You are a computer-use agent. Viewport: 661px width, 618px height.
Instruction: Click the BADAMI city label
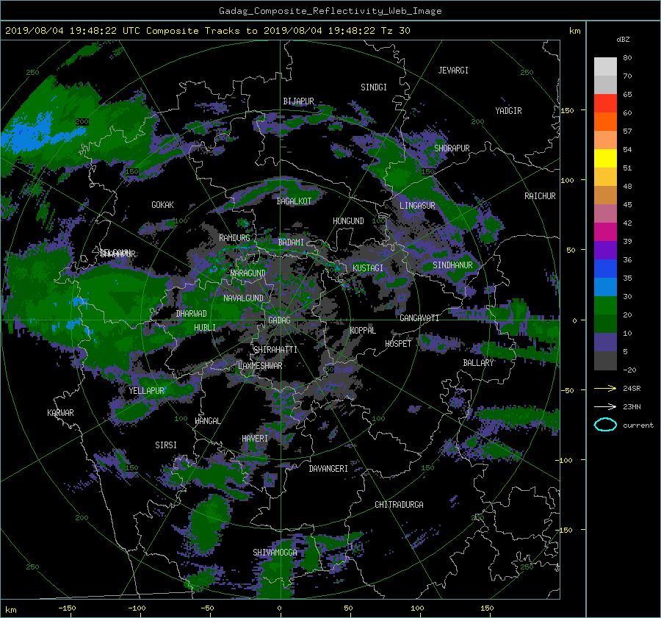tap(291, 242)
